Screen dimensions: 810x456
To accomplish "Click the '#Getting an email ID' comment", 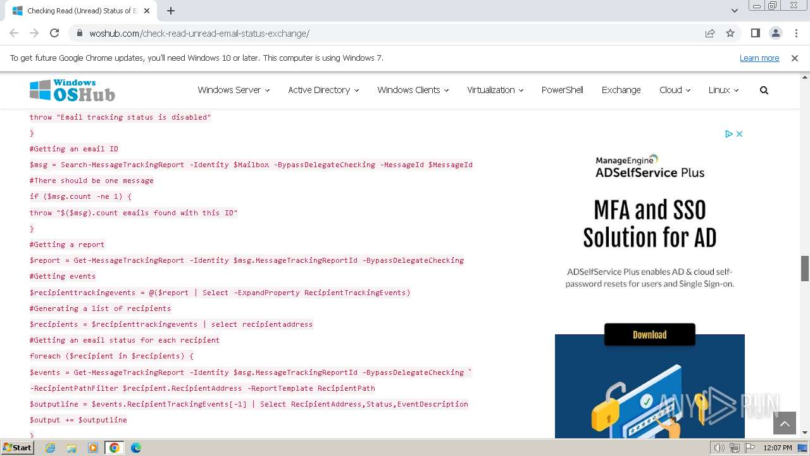I will [x=74, y=149].
